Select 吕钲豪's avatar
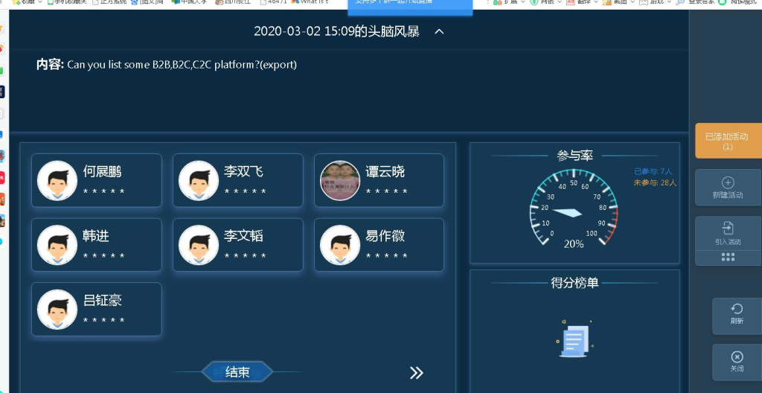Screen dimensions: 762x393 click(x=57, y=310)
